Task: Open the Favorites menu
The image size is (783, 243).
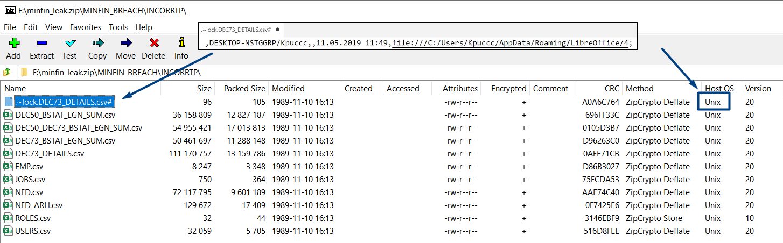Action: 86,27
